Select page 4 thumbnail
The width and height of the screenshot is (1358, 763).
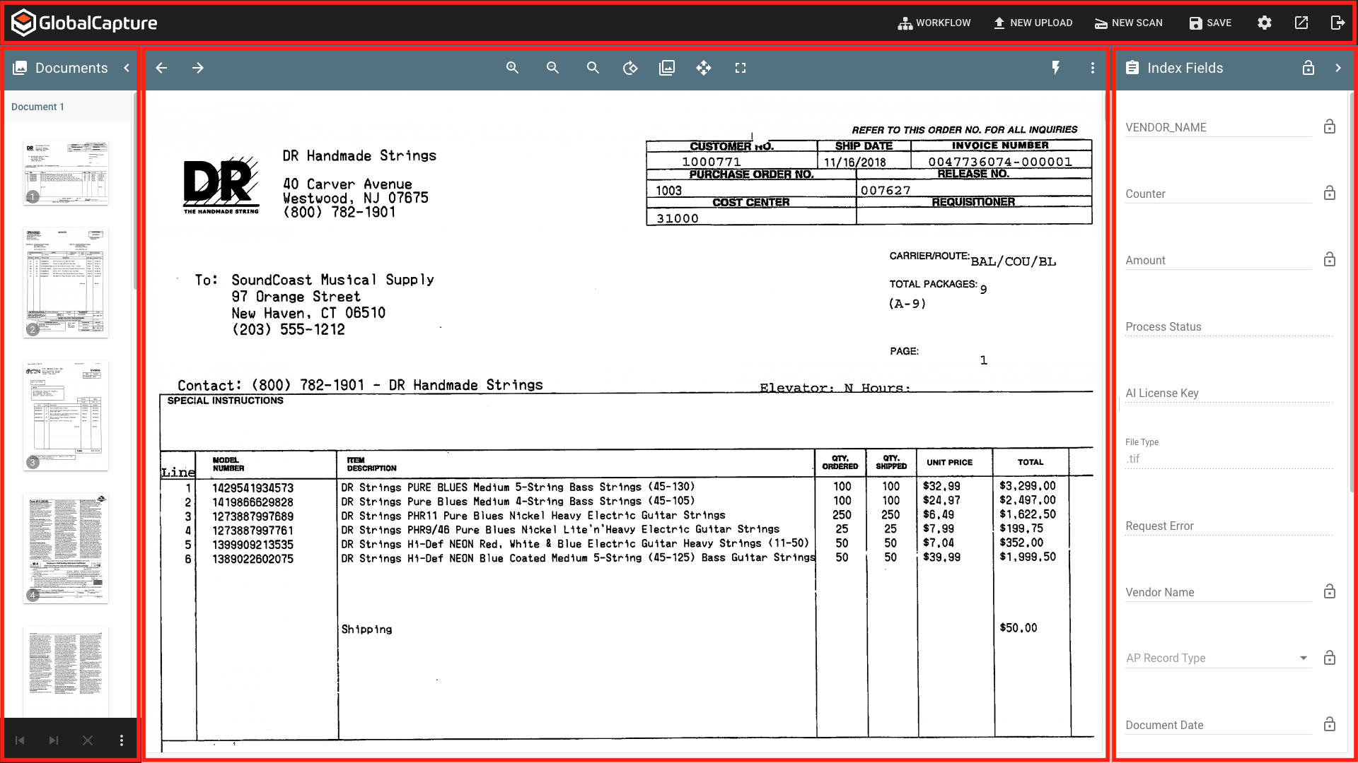coord(66,548)
